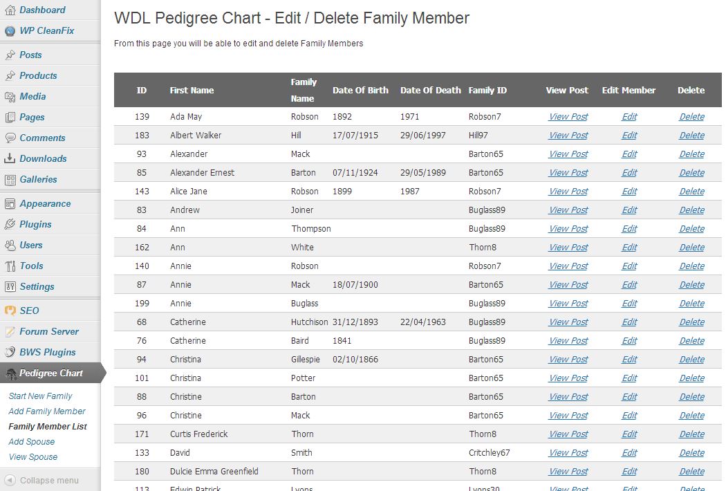Go to Add Family Member submenu

(x=47, y=411)
